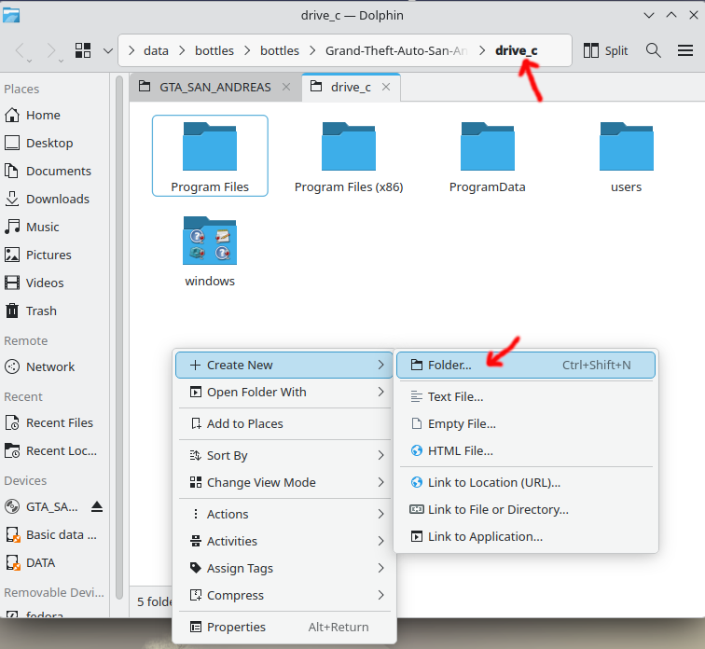The height and width of the screenshot is (649, 705).
Task: Click the Grand-Theft-Auto-San-An breadcrumb
Action: [396, 50]
